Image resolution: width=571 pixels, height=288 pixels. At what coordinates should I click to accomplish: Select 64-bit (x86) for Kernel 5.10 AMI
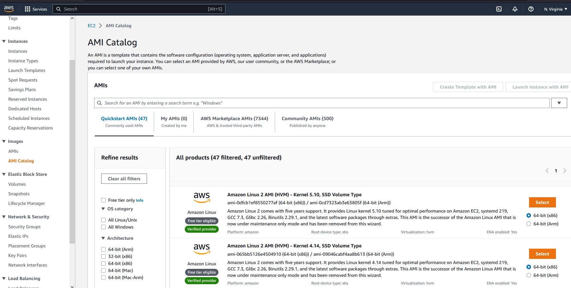pos(529,215)
